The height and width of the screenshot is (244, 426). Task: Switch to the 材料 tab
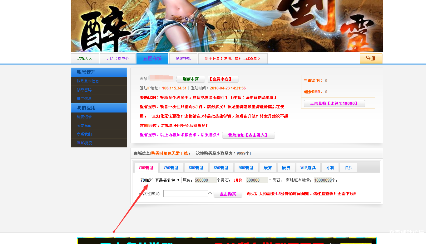coord(330,168)
